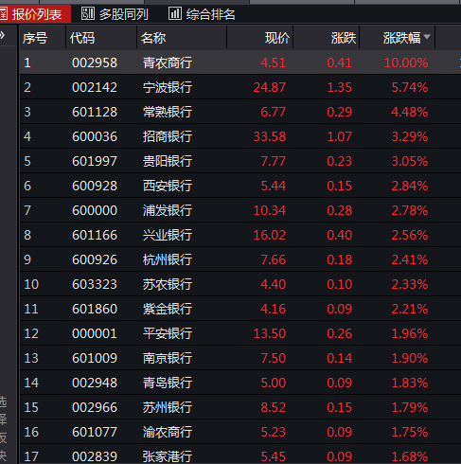Select the 青农商行 stock row
461x464 pixels.
click(x=240, y=62)
